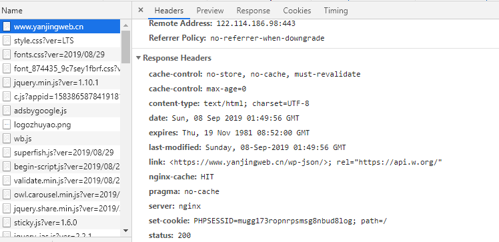
Task: Click the file icon next to wb.js
Action: [x=7, y=139]
